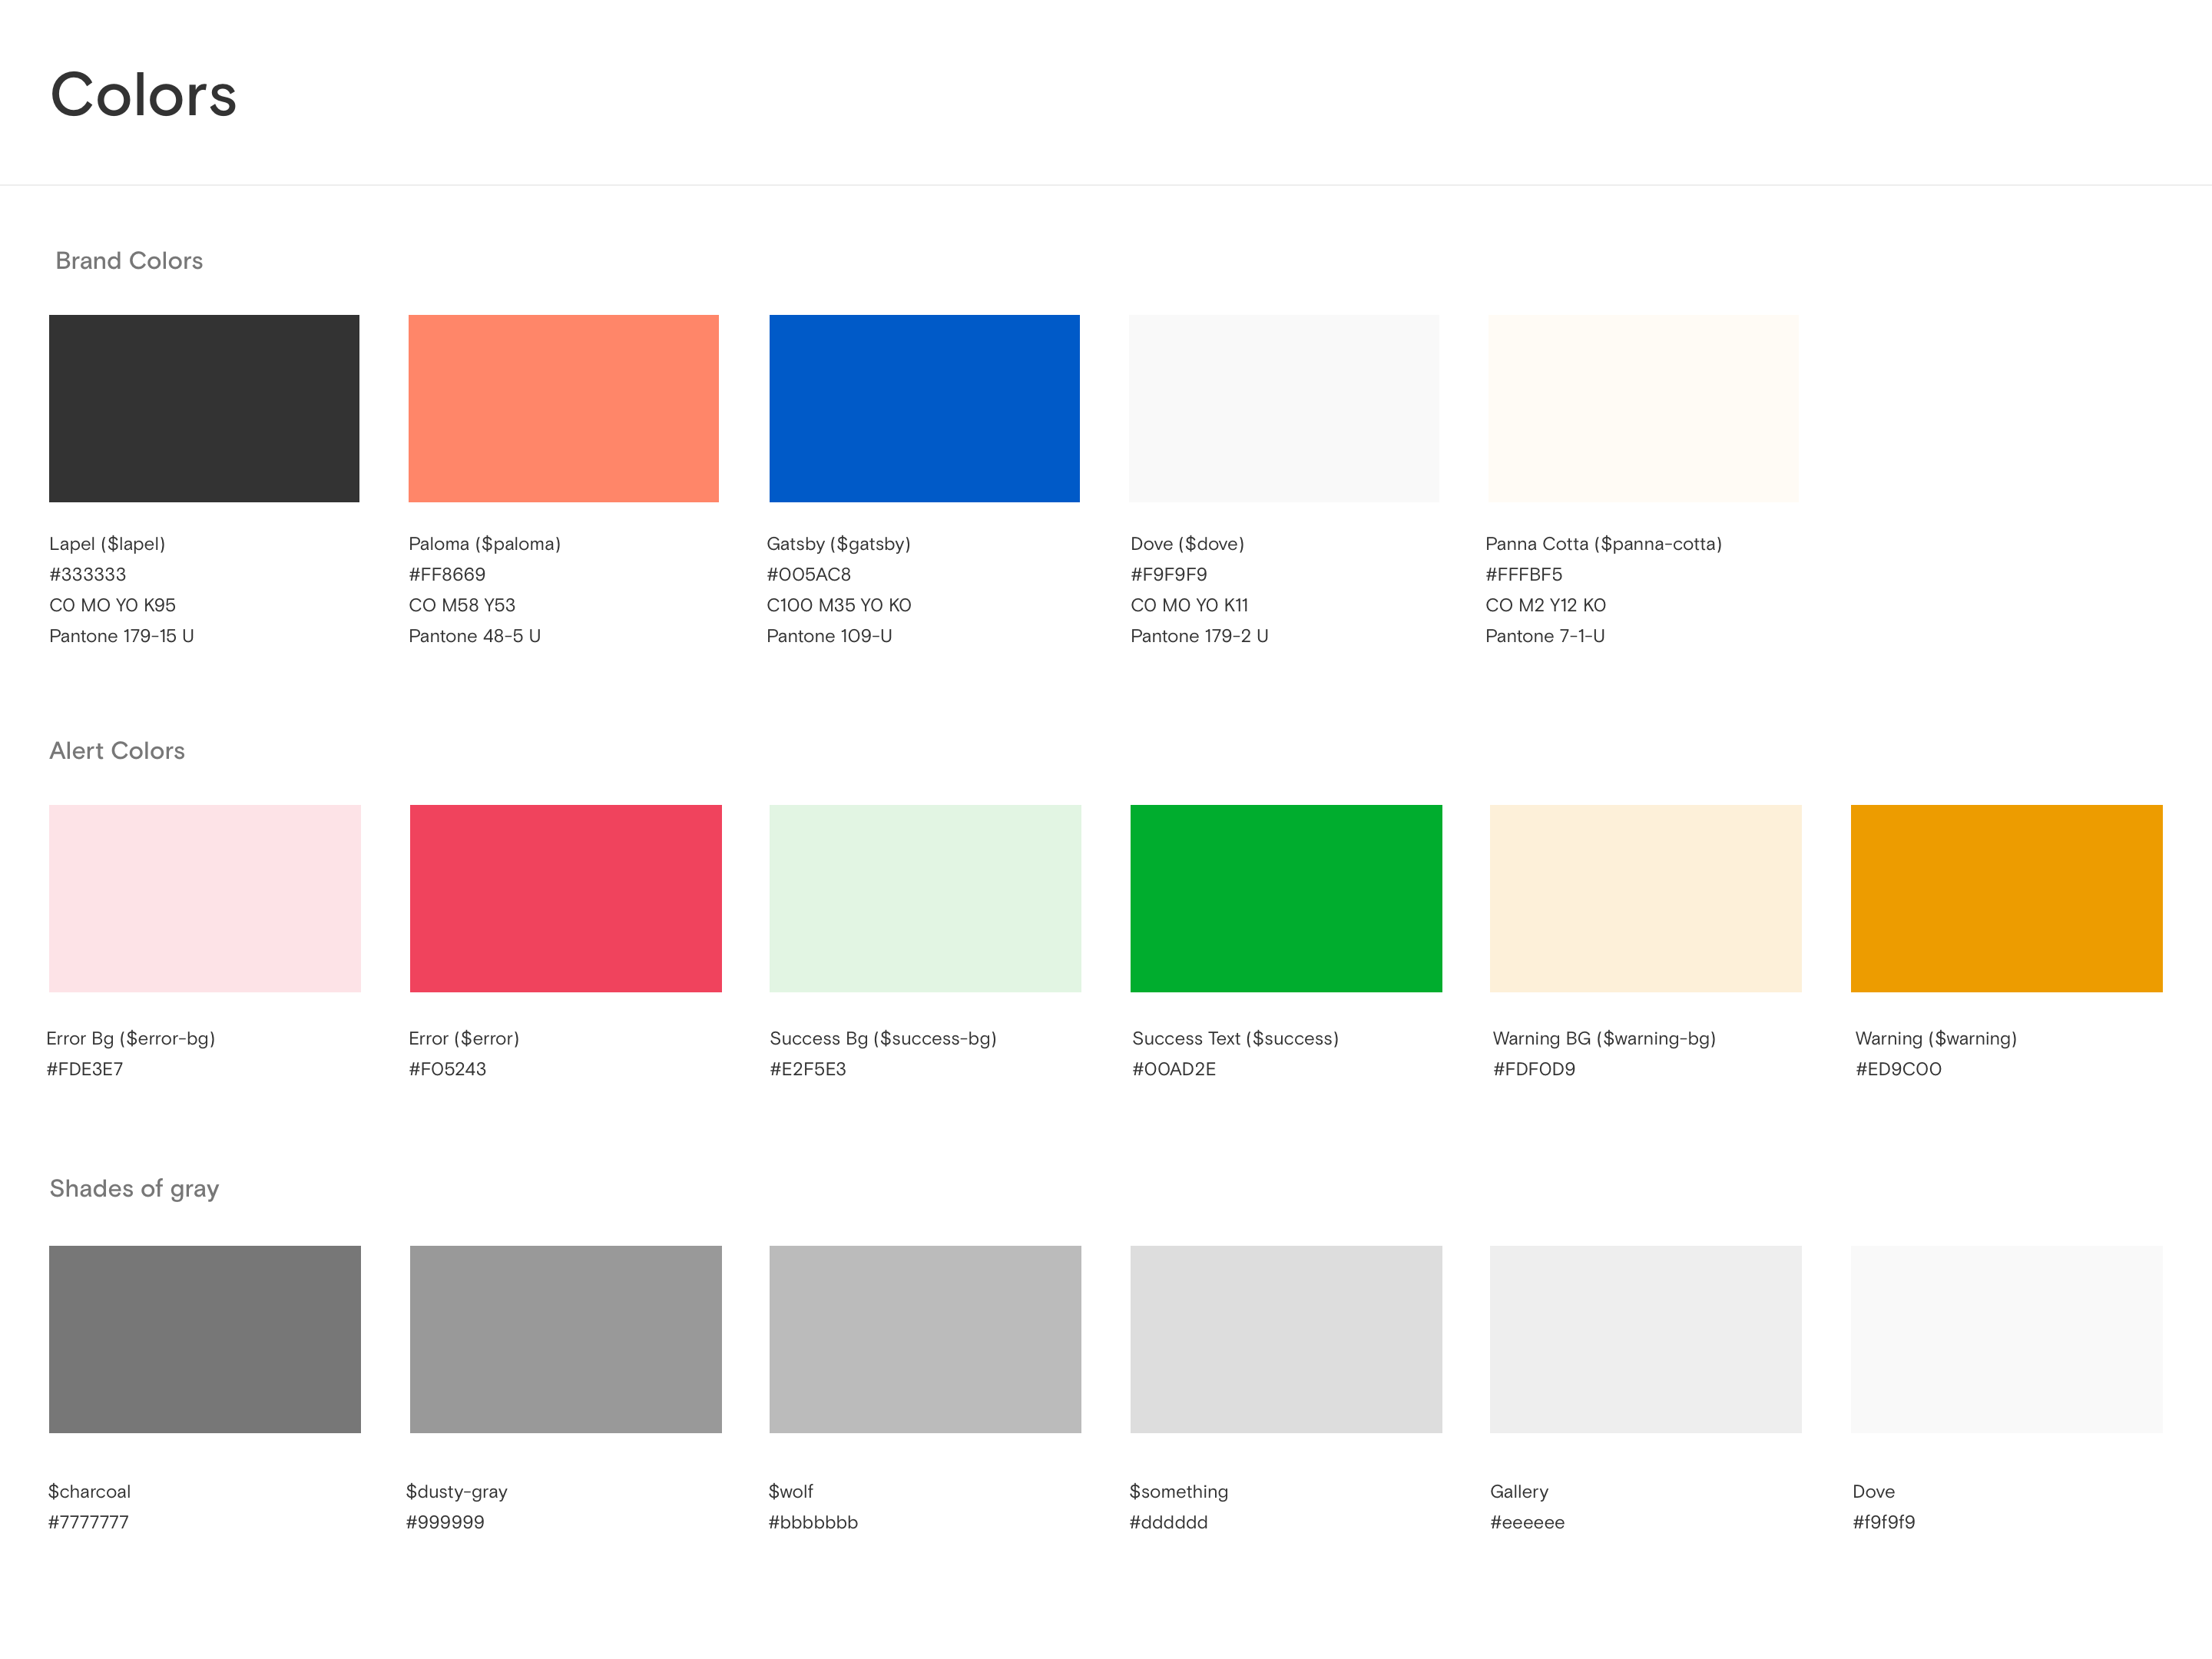
Task: Select the $charcoal gray swatch
Action: coord(205,1339)
